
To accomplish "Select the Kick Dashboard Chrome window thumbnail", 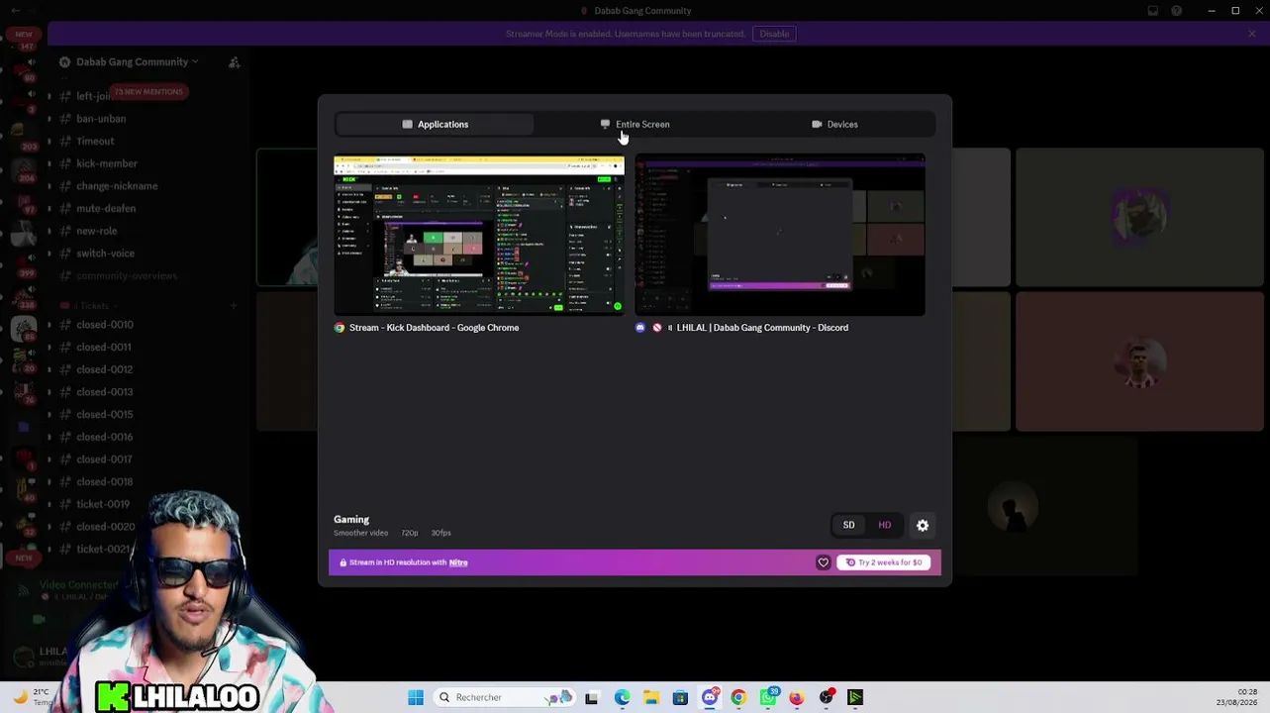I will 479,236.
